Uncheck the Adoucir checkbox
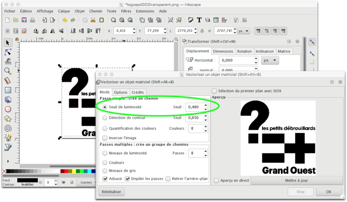347x202 pixels. click(105, 179)
